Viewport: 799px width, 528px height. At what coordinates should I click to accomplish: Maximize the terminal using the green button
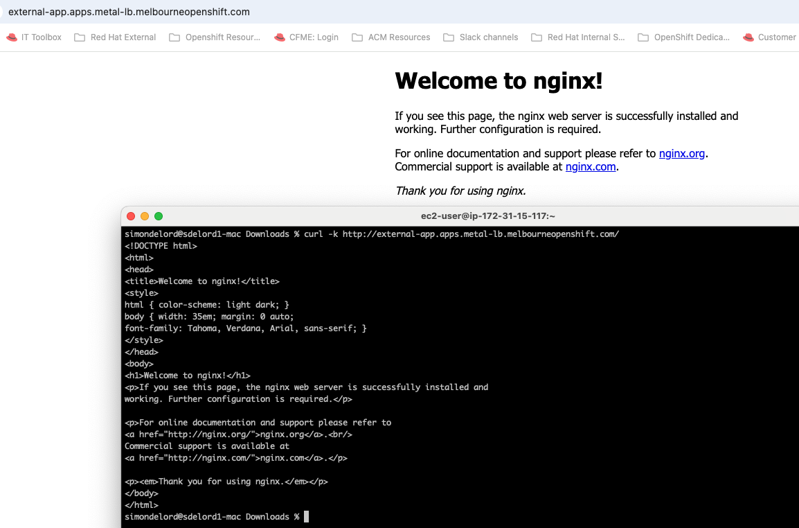pyautogui.click(x=159, y=216)
